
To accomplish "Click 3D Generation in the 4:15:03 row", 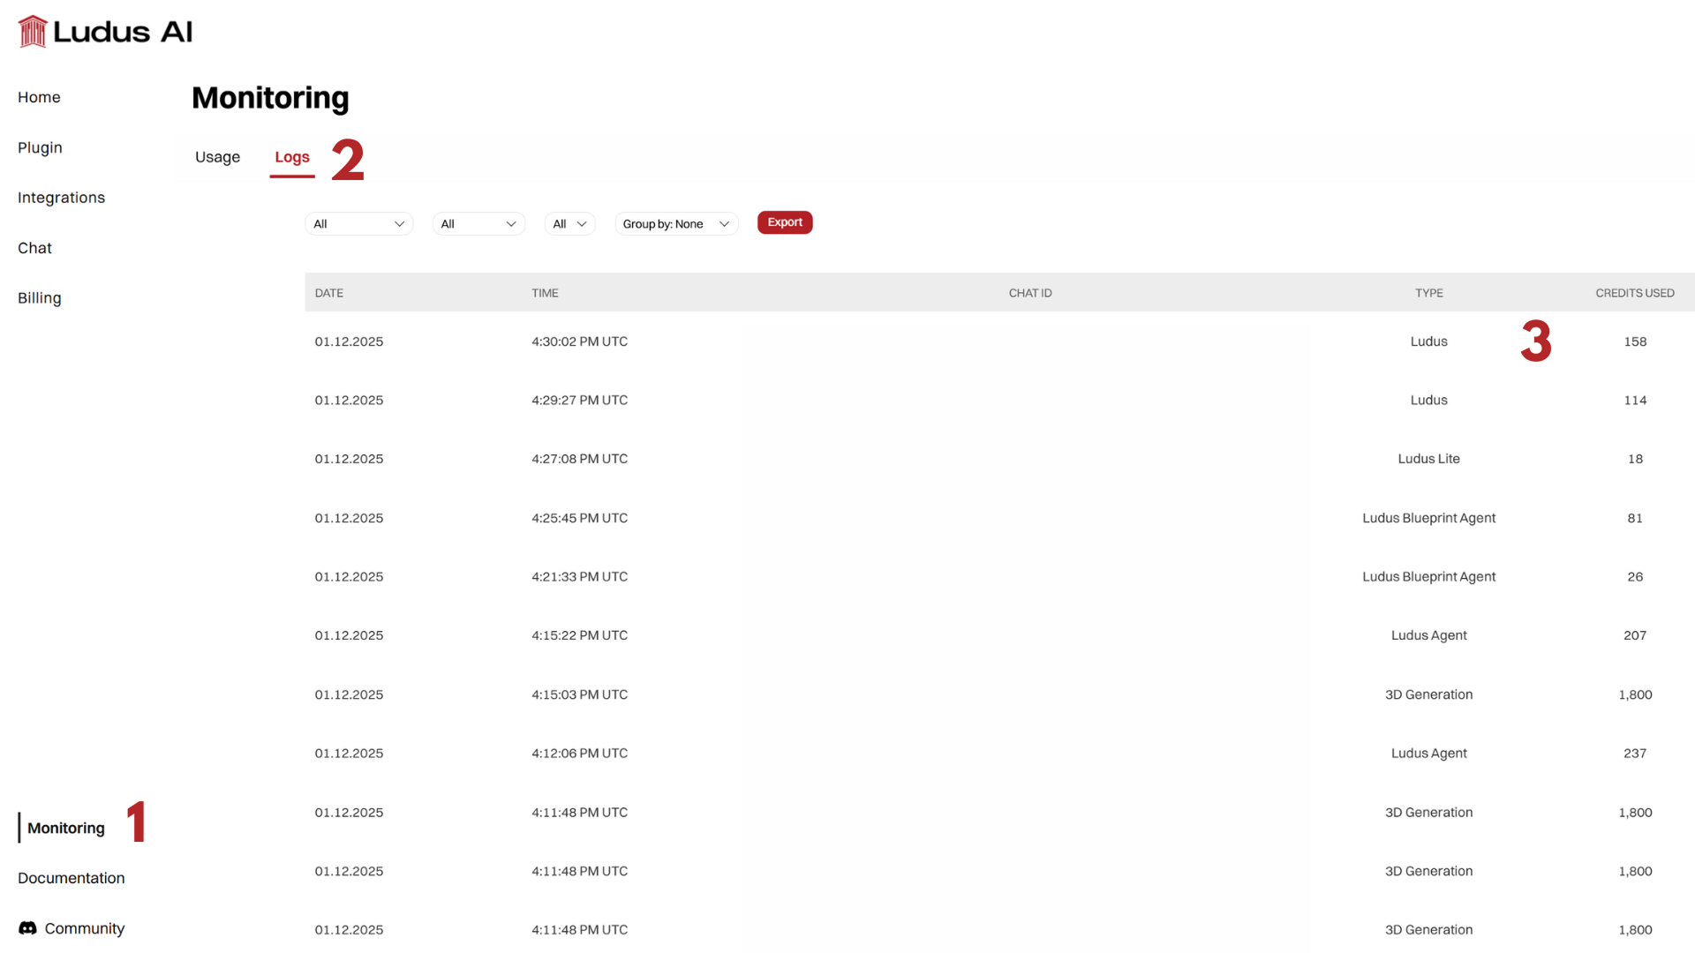I will [1428, 694].
